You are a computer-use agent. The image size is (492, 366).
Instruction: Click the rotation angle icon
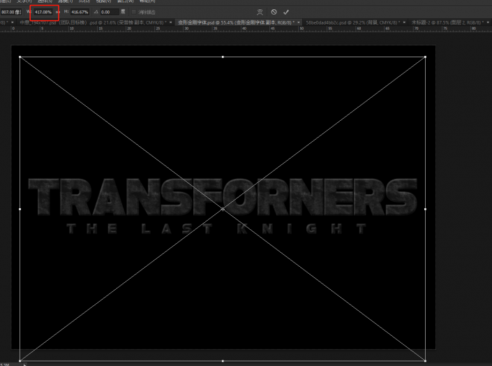tap(96, 12)
